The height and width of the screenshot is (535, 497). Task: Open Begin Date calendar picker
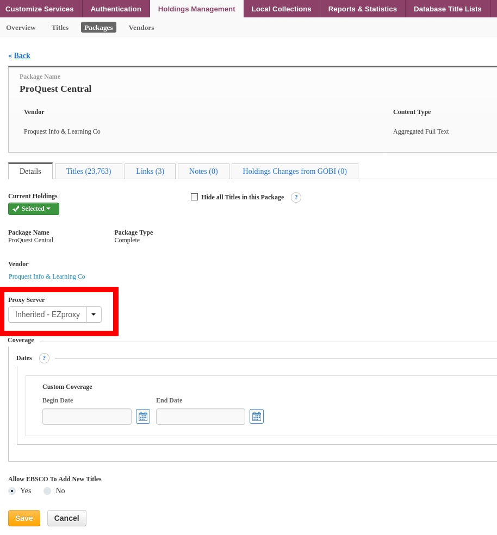point(143,417)
